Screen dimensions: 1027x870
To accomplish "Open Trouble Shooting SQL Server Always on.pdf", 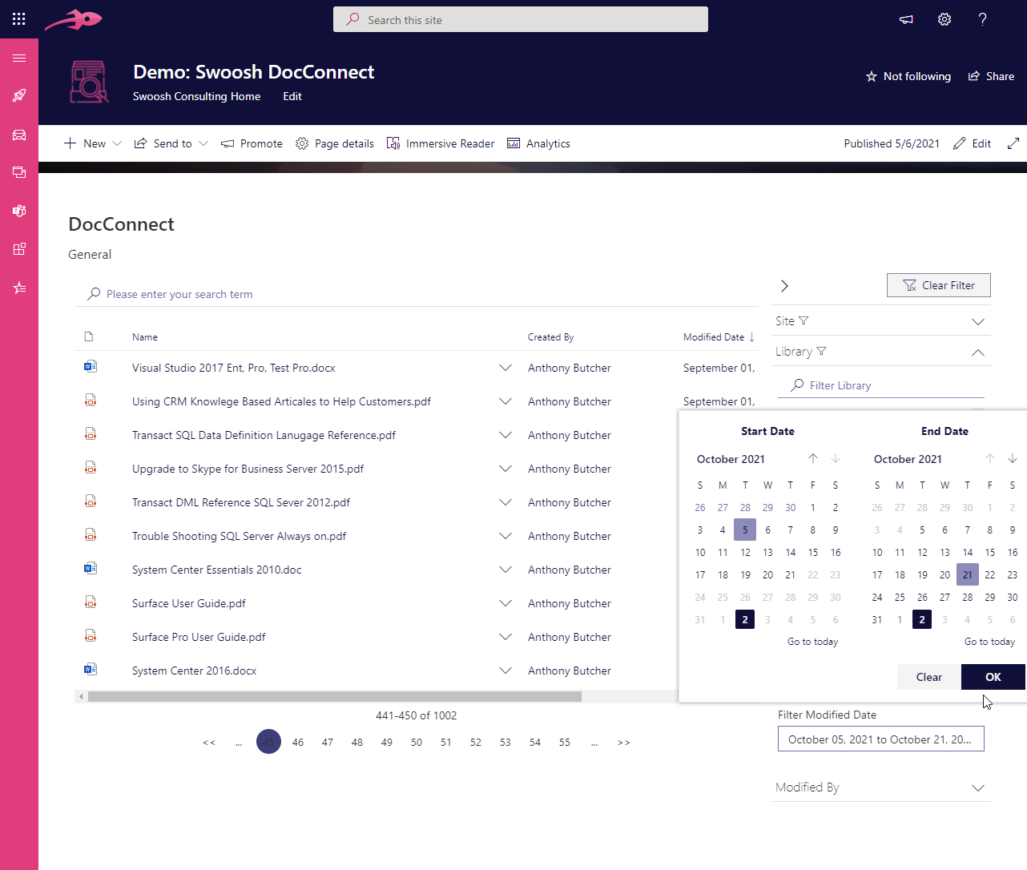I will click(x=239, y=536).
